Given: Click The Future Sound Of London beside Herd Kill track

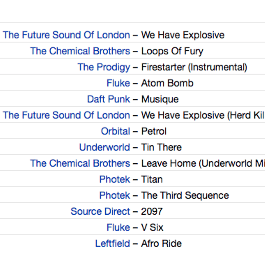Looking at the screenshot, I should [x=66, y=115].
